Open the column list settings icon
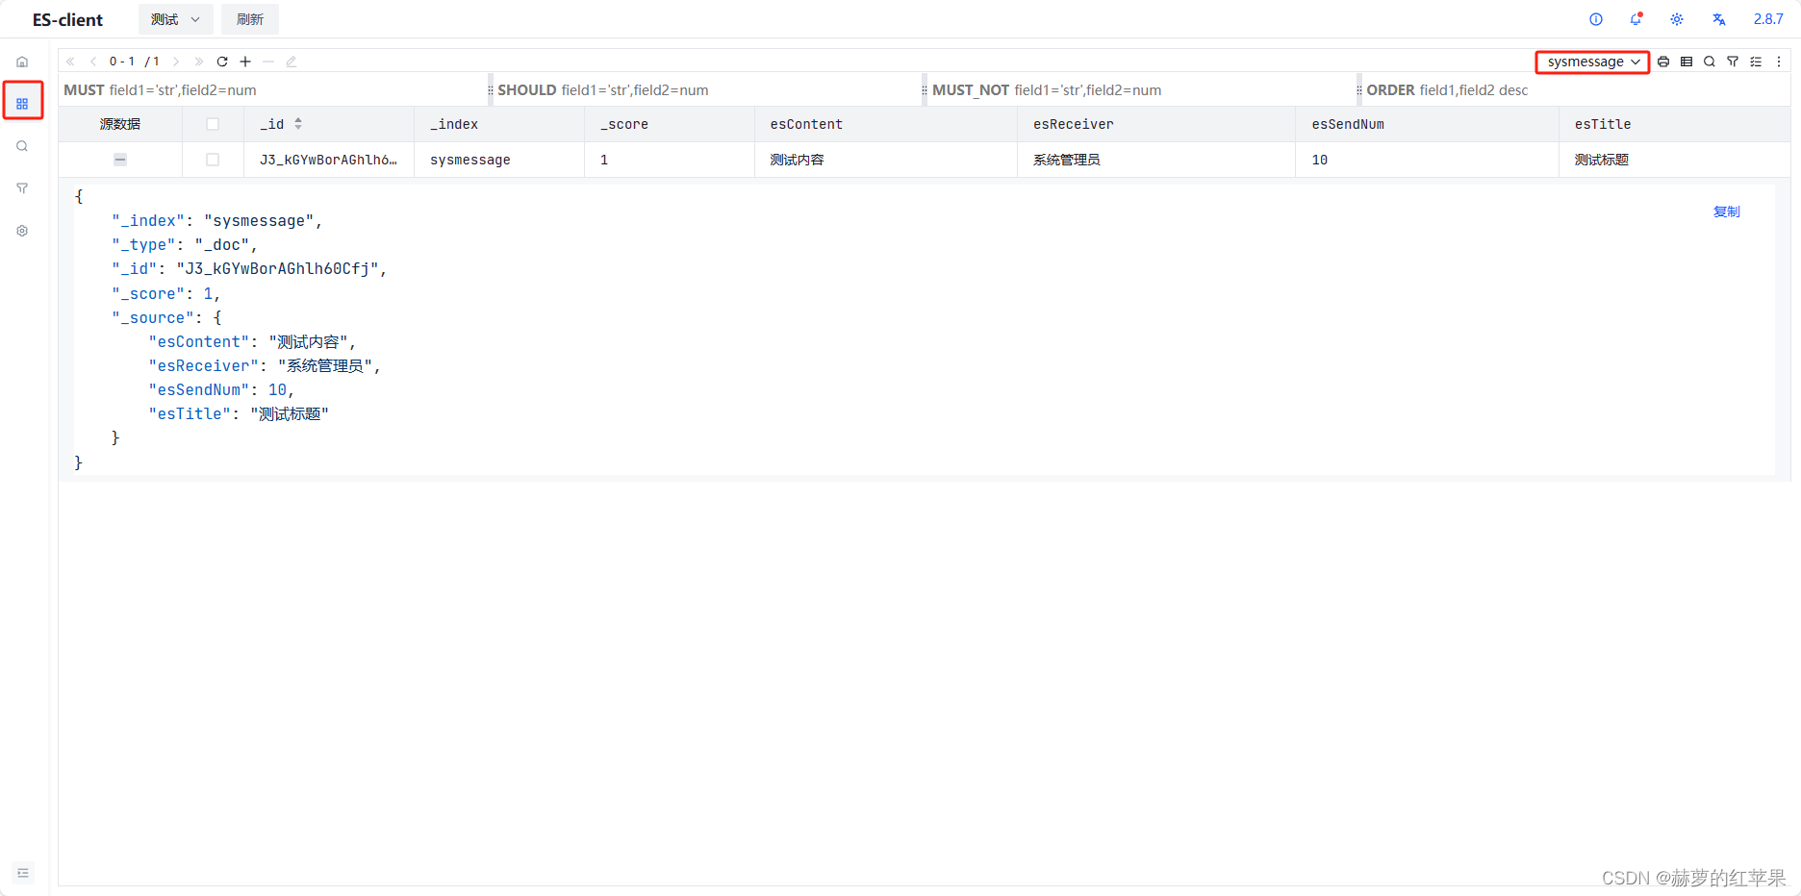The width and height of the screenshot is (1801, 896). 1756,62
